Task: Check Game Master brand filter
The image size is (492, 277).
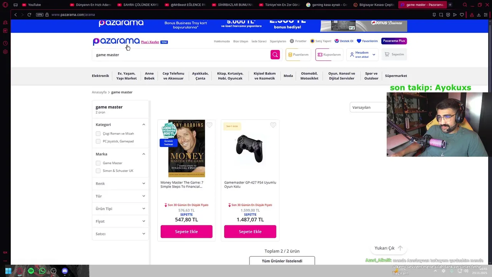Action: tap(98, 163)
